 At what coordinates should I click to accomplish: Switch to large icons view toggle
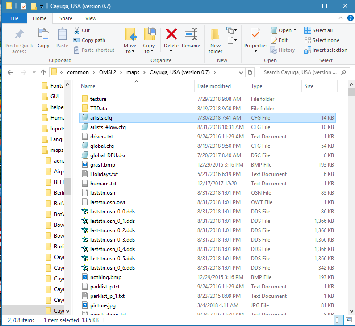pyautogui.click(x=348, y=320)
